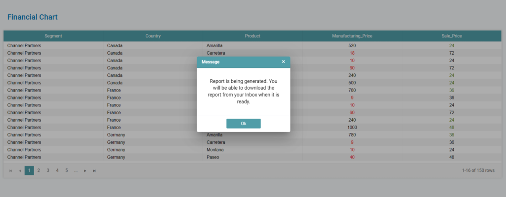Click the Sale_Price column header
This screenshot has width=506, height=197.
pos(452,36)
